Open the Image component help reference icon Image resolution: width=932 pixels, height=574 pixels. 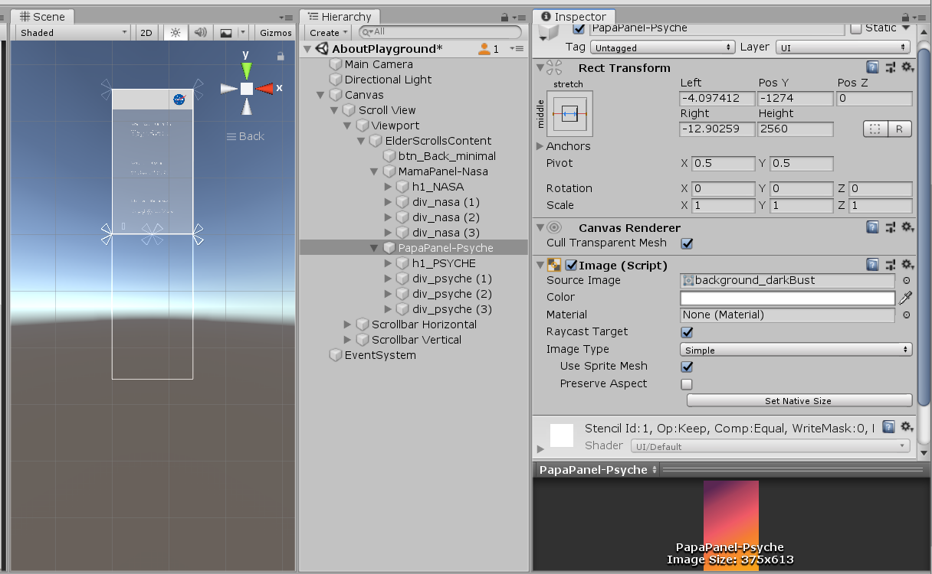(x=873, y=265)
